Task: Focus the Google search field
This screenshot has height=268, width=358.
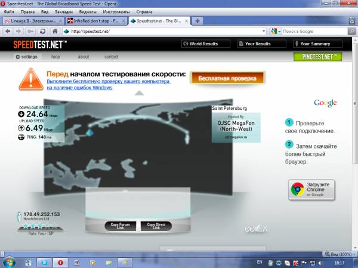Action: [314, 31]
